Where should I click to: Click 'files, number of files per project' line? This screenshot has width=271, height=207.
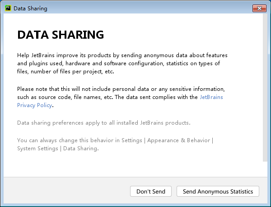pyautogui.click(x=65, y=72)
